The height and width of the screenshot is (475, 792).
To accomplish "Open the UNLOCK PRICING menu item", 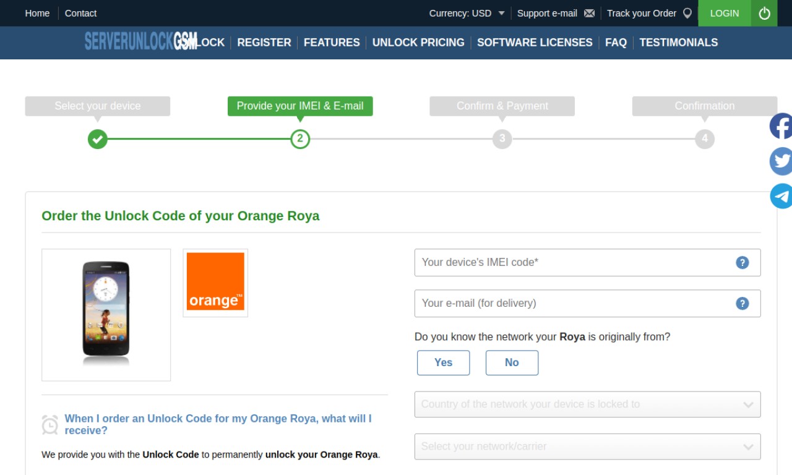I will pos(418,43).
